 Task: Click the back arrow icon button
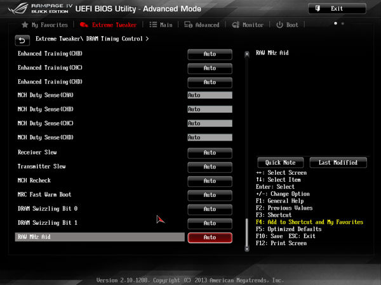[x=22, y=41]
